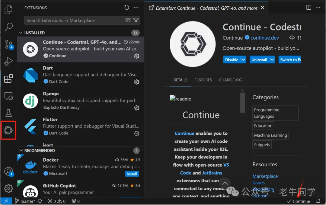Open manage gear for Dart extension
Screen dimensions: 326x205
pyautogui.click(x=137, y=82)
